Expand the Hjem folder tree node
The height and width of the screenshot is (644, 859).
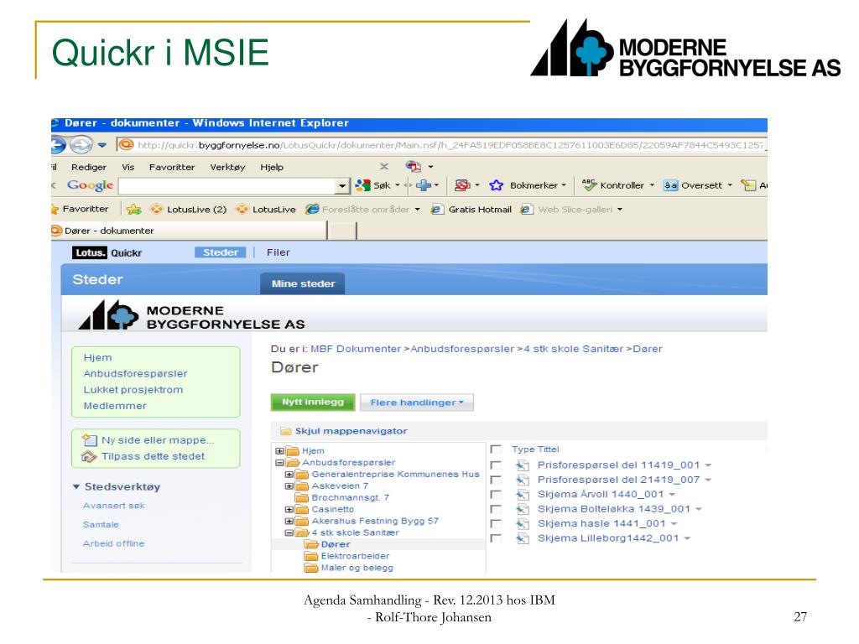pyautogui.click(x=279, y=451)
